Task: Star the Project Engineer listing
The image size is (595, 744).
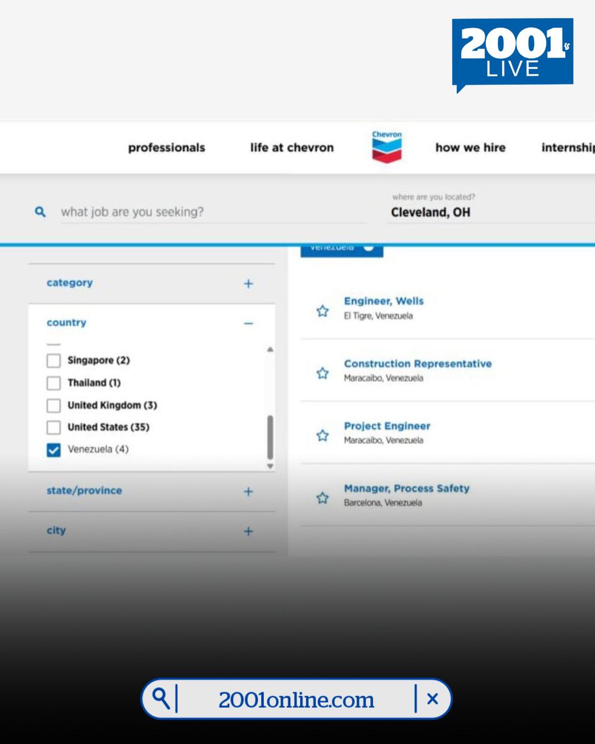Action: click(x=322, y=435)
